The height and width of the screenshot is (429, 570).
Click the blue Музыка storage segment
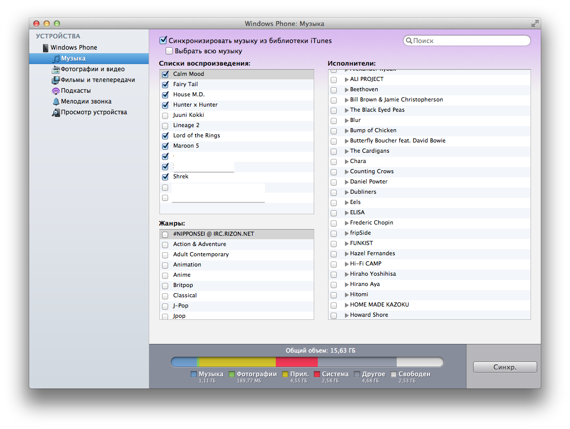pos(184,362)
